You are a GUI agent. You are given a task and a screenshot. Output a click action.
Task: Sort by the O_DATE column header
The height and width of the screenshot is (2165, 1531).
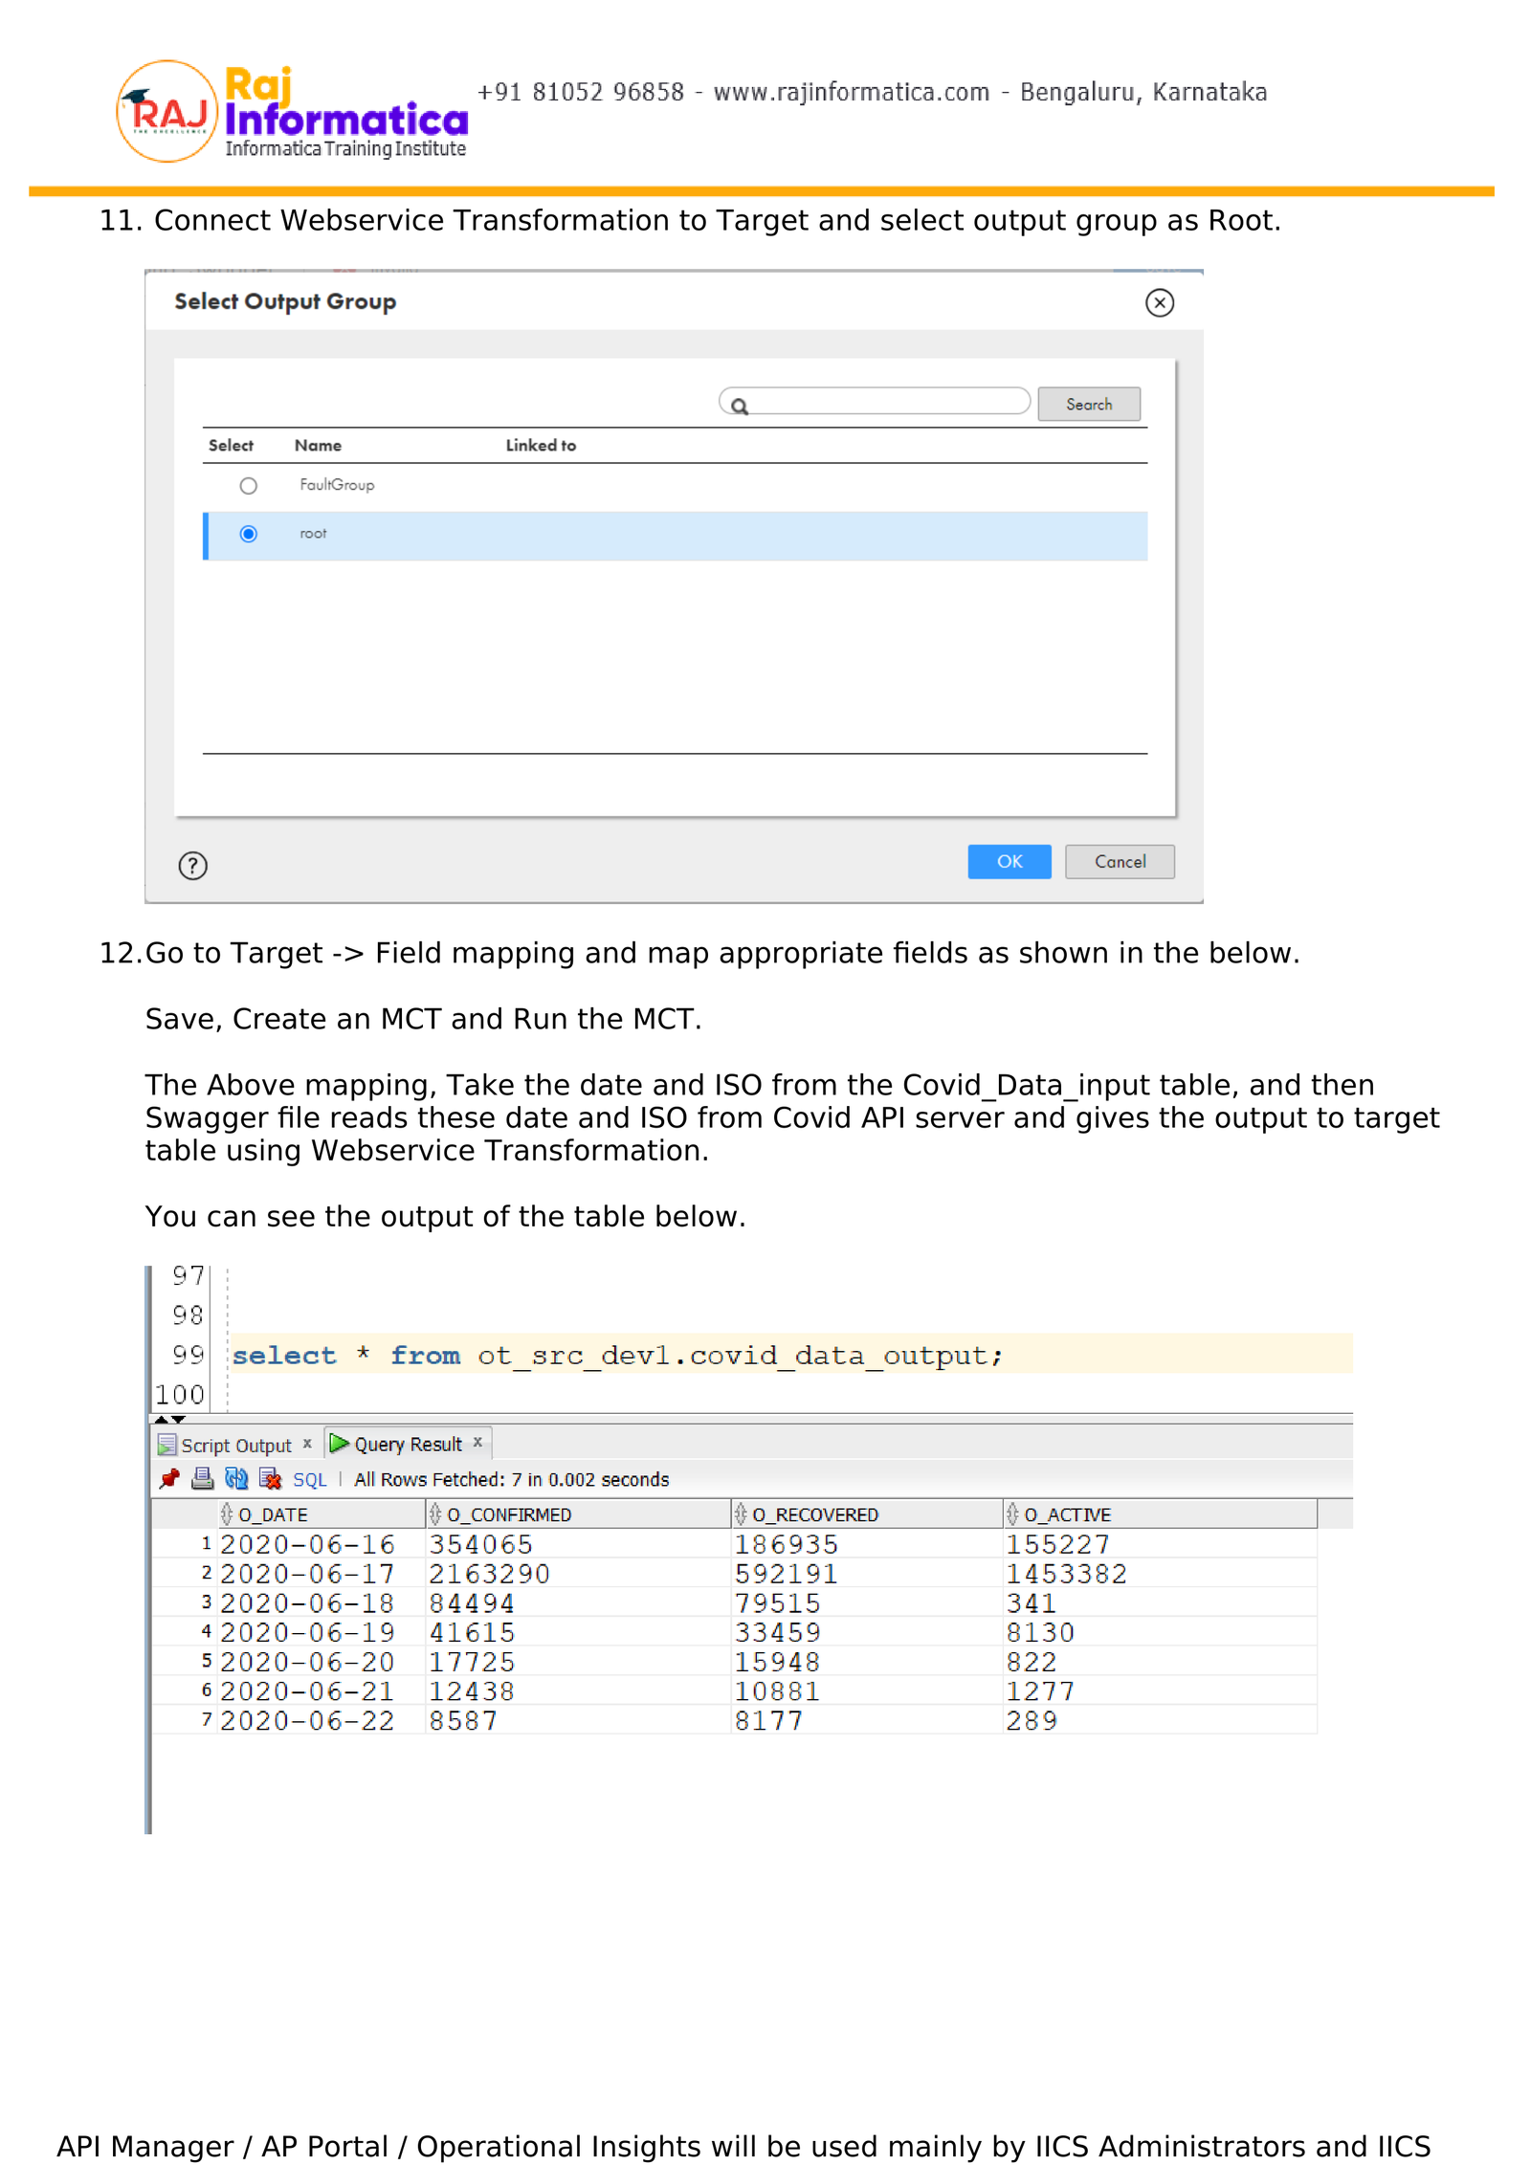coord(273,1514)
